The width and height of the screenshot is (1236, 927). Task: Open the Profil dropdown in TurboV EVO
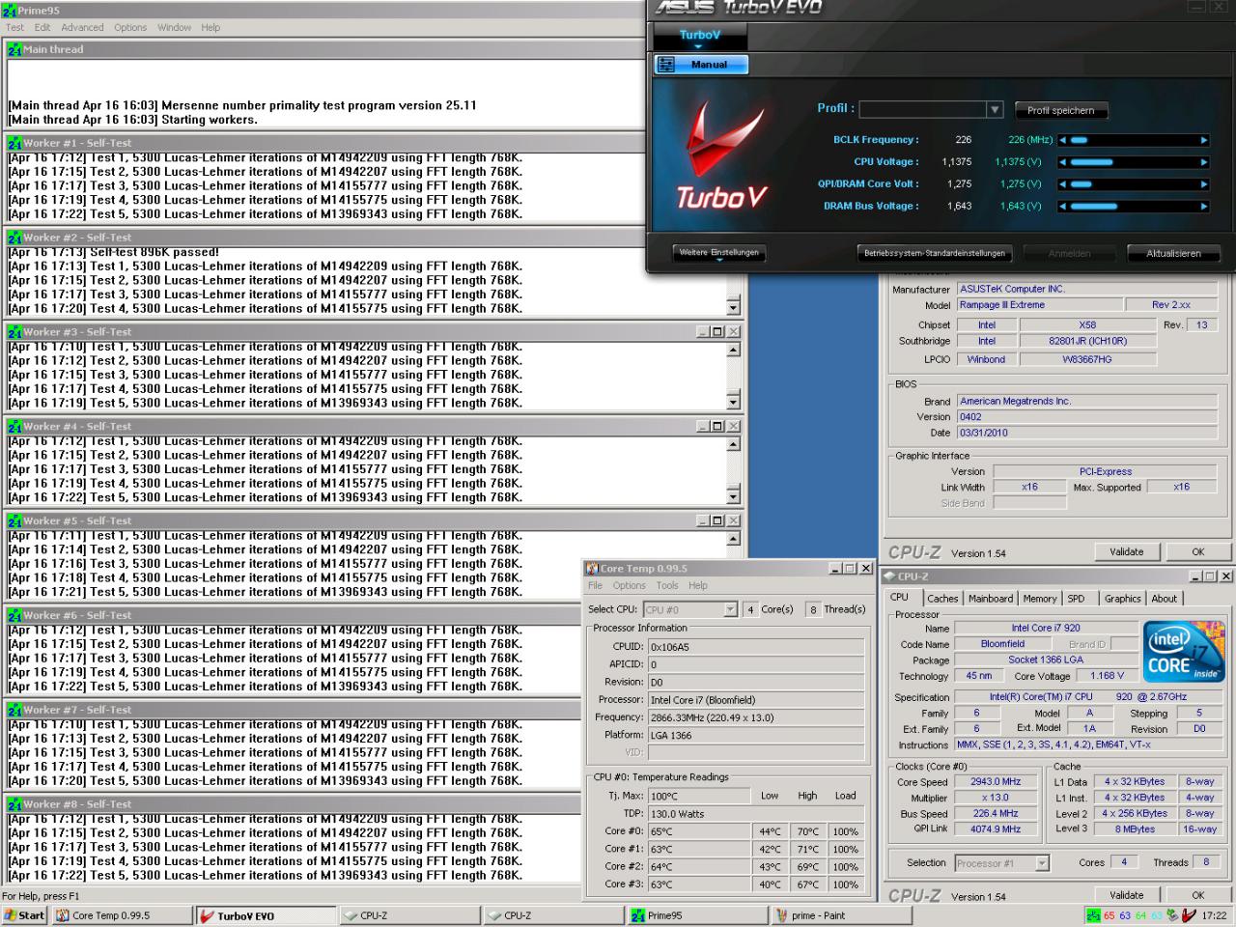[995, 110]
